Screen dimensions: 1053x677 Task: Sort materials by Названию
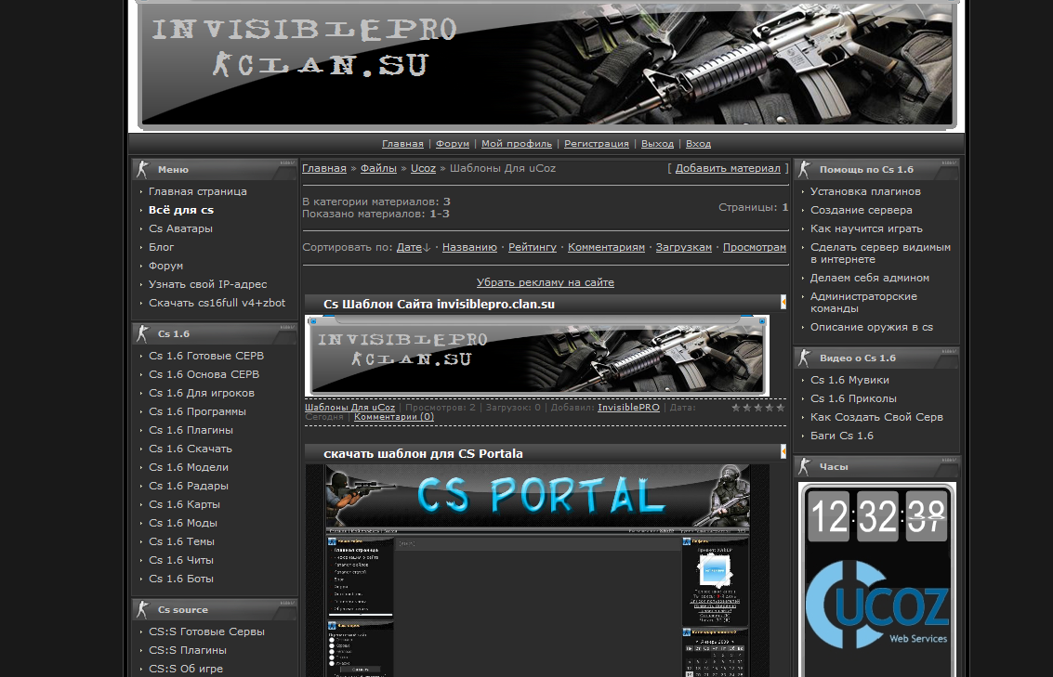pos(469,248)
